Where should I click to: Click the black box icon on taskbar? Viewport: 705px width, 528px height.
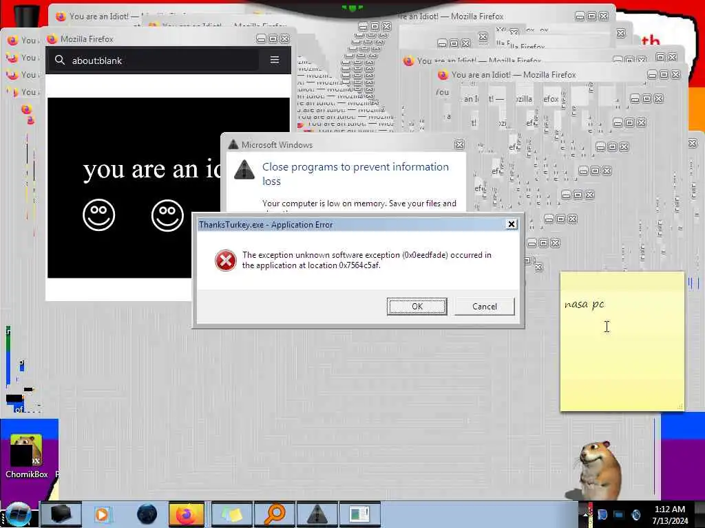coord(61,514)
